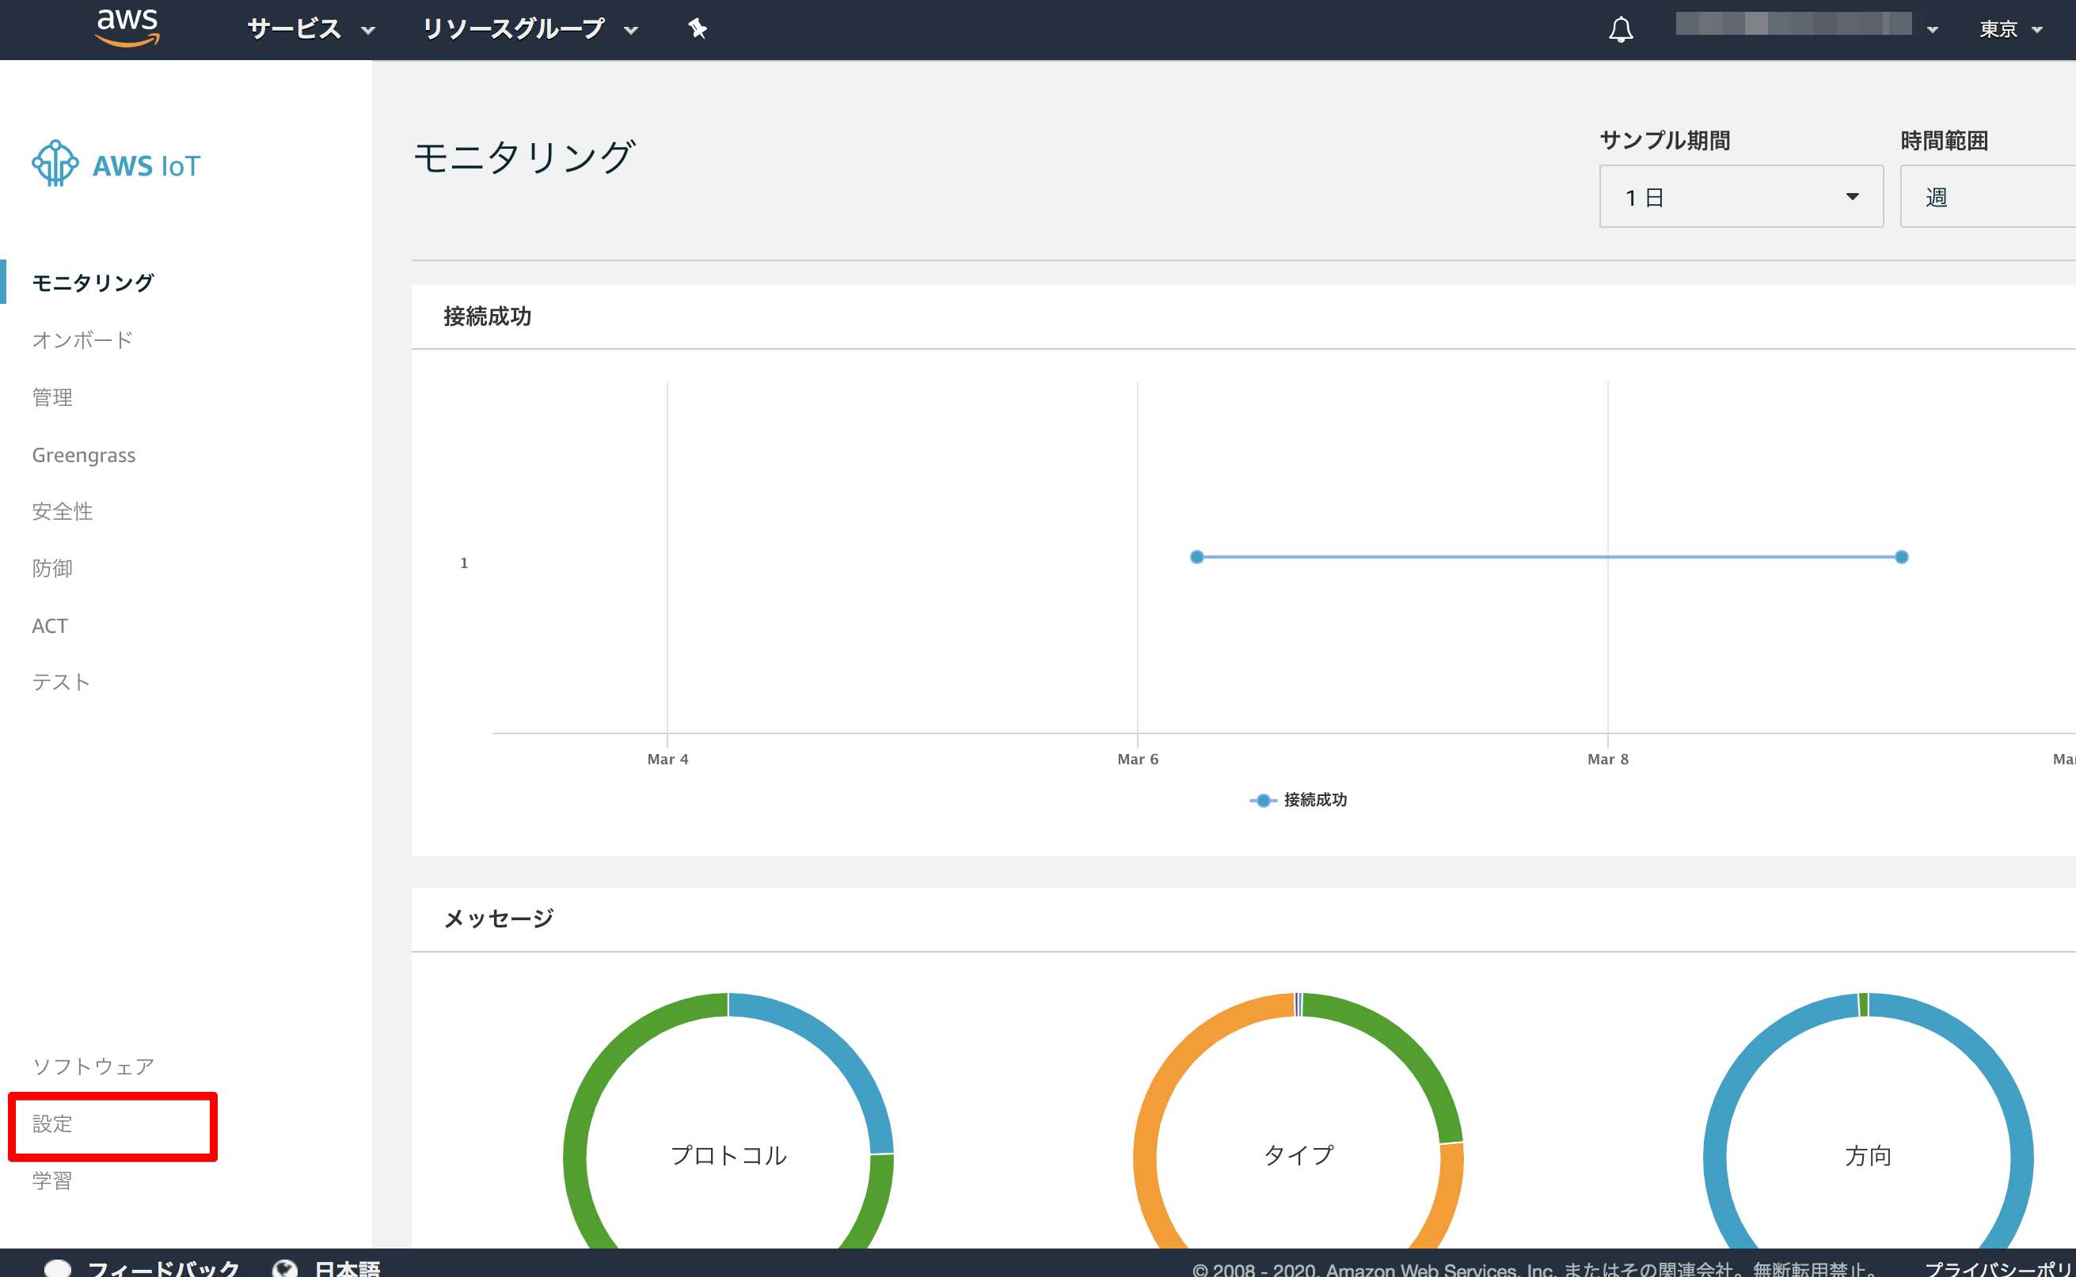Click the feedback speech bubble icon

[x=58, y=1268]
